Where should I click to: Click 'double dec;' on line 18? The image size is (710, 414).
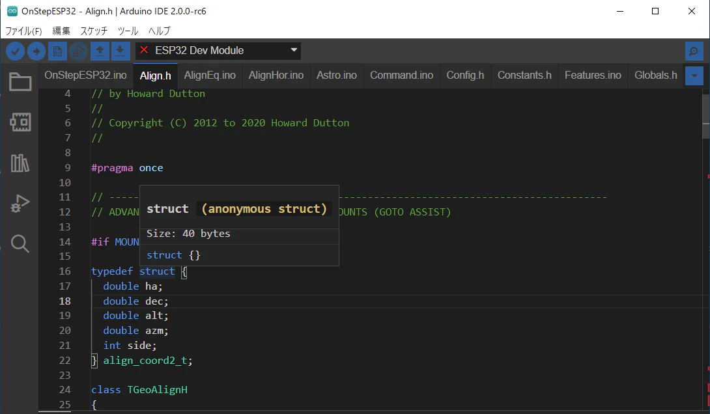pyautogui.click(x=136, y=301)
